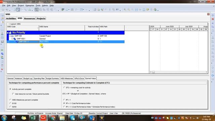Click the blue row-height icon in toolbar
The image size is (215, 121).
136,10
